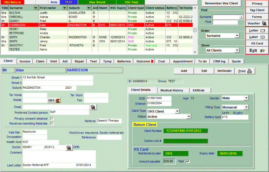The width and height of the screenshot is (269, 172).
Task: Click the Referral Speech Therapy field
Action: tap(109, 121)
